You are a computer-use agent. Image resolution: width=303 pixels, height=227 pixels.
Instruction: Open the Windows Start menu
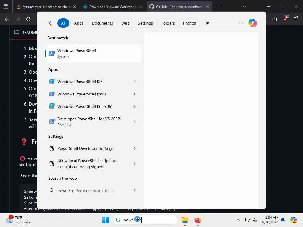(105, 220)
